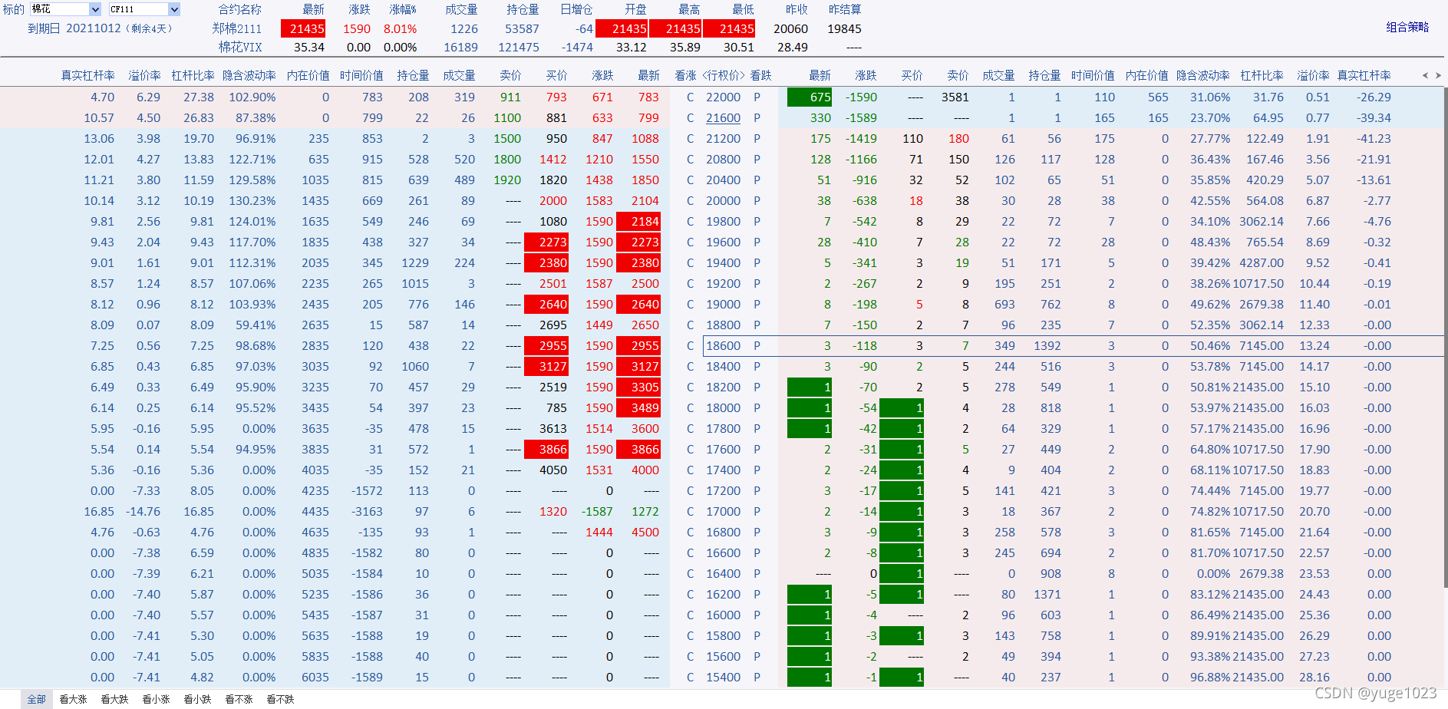The height and width of the screenshot is (709, 1448).
Task: Click the 3581 put ask price cell
Action: [955, 97]
